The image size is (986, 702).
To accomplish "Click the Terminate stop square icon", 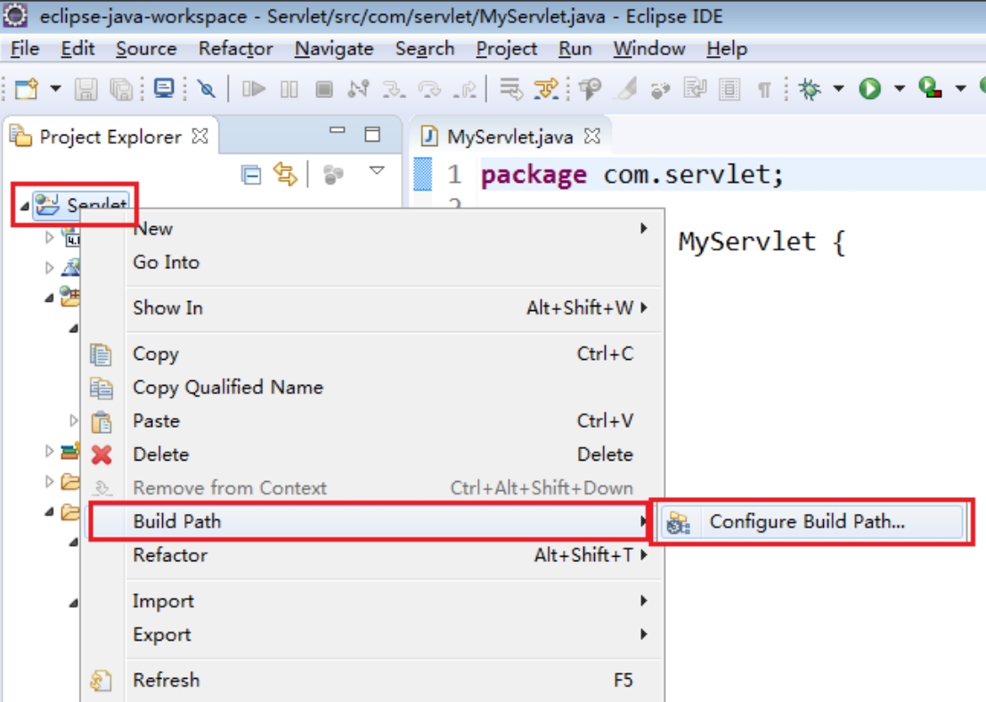I will click(324, 89).
